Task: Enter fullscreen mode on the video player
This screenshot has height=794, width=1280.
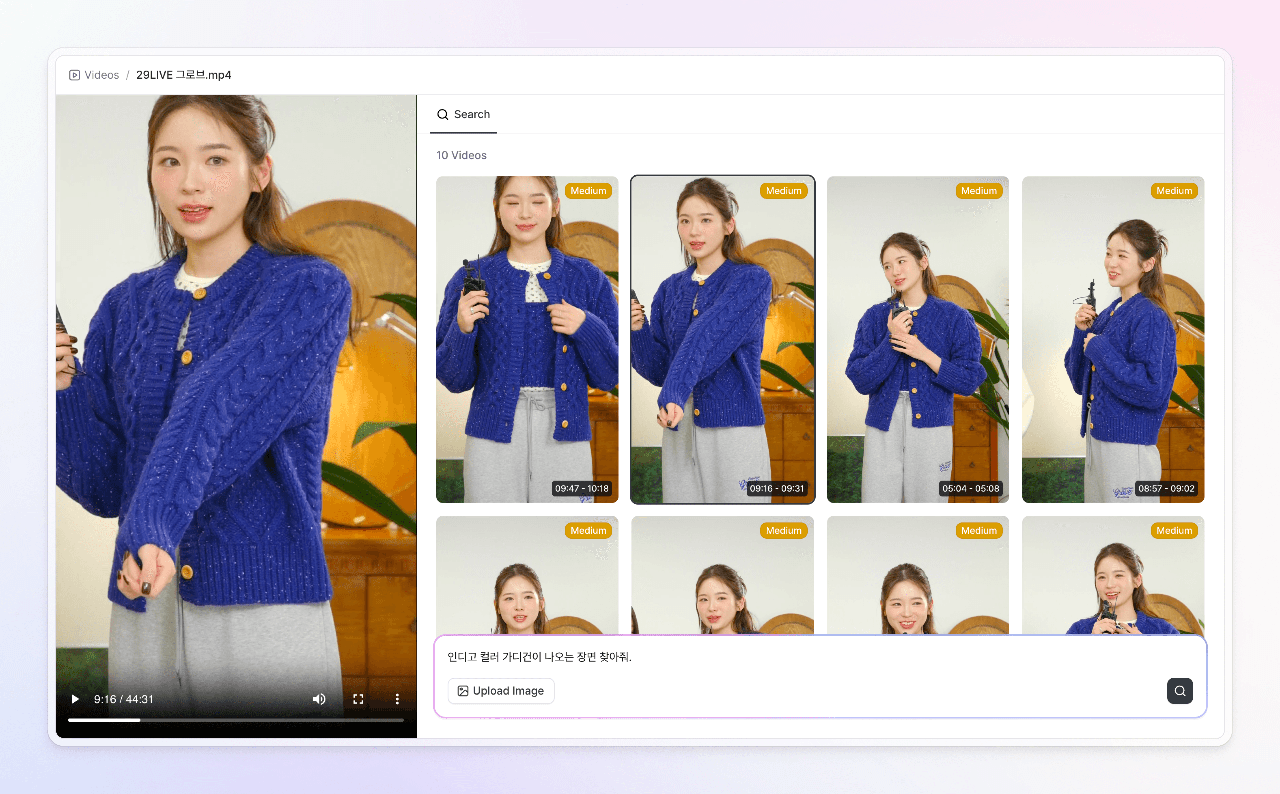Action: pyautogui.click(x=358, y=698)
